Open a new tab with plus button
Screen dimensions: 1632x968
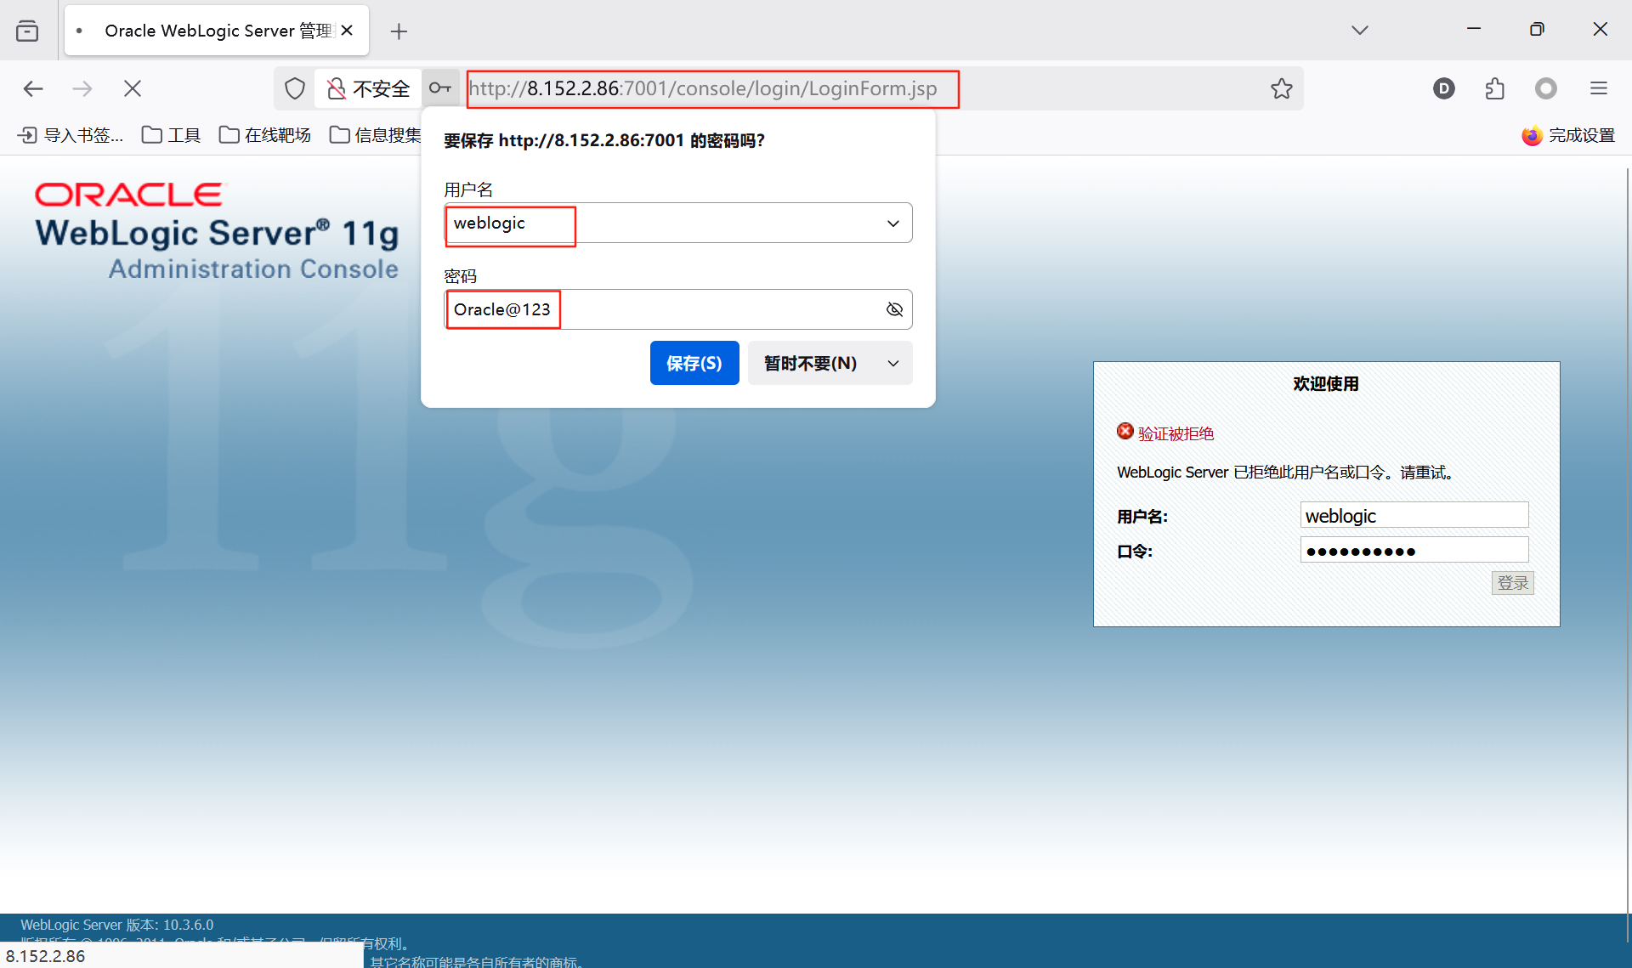click(399, 31)
